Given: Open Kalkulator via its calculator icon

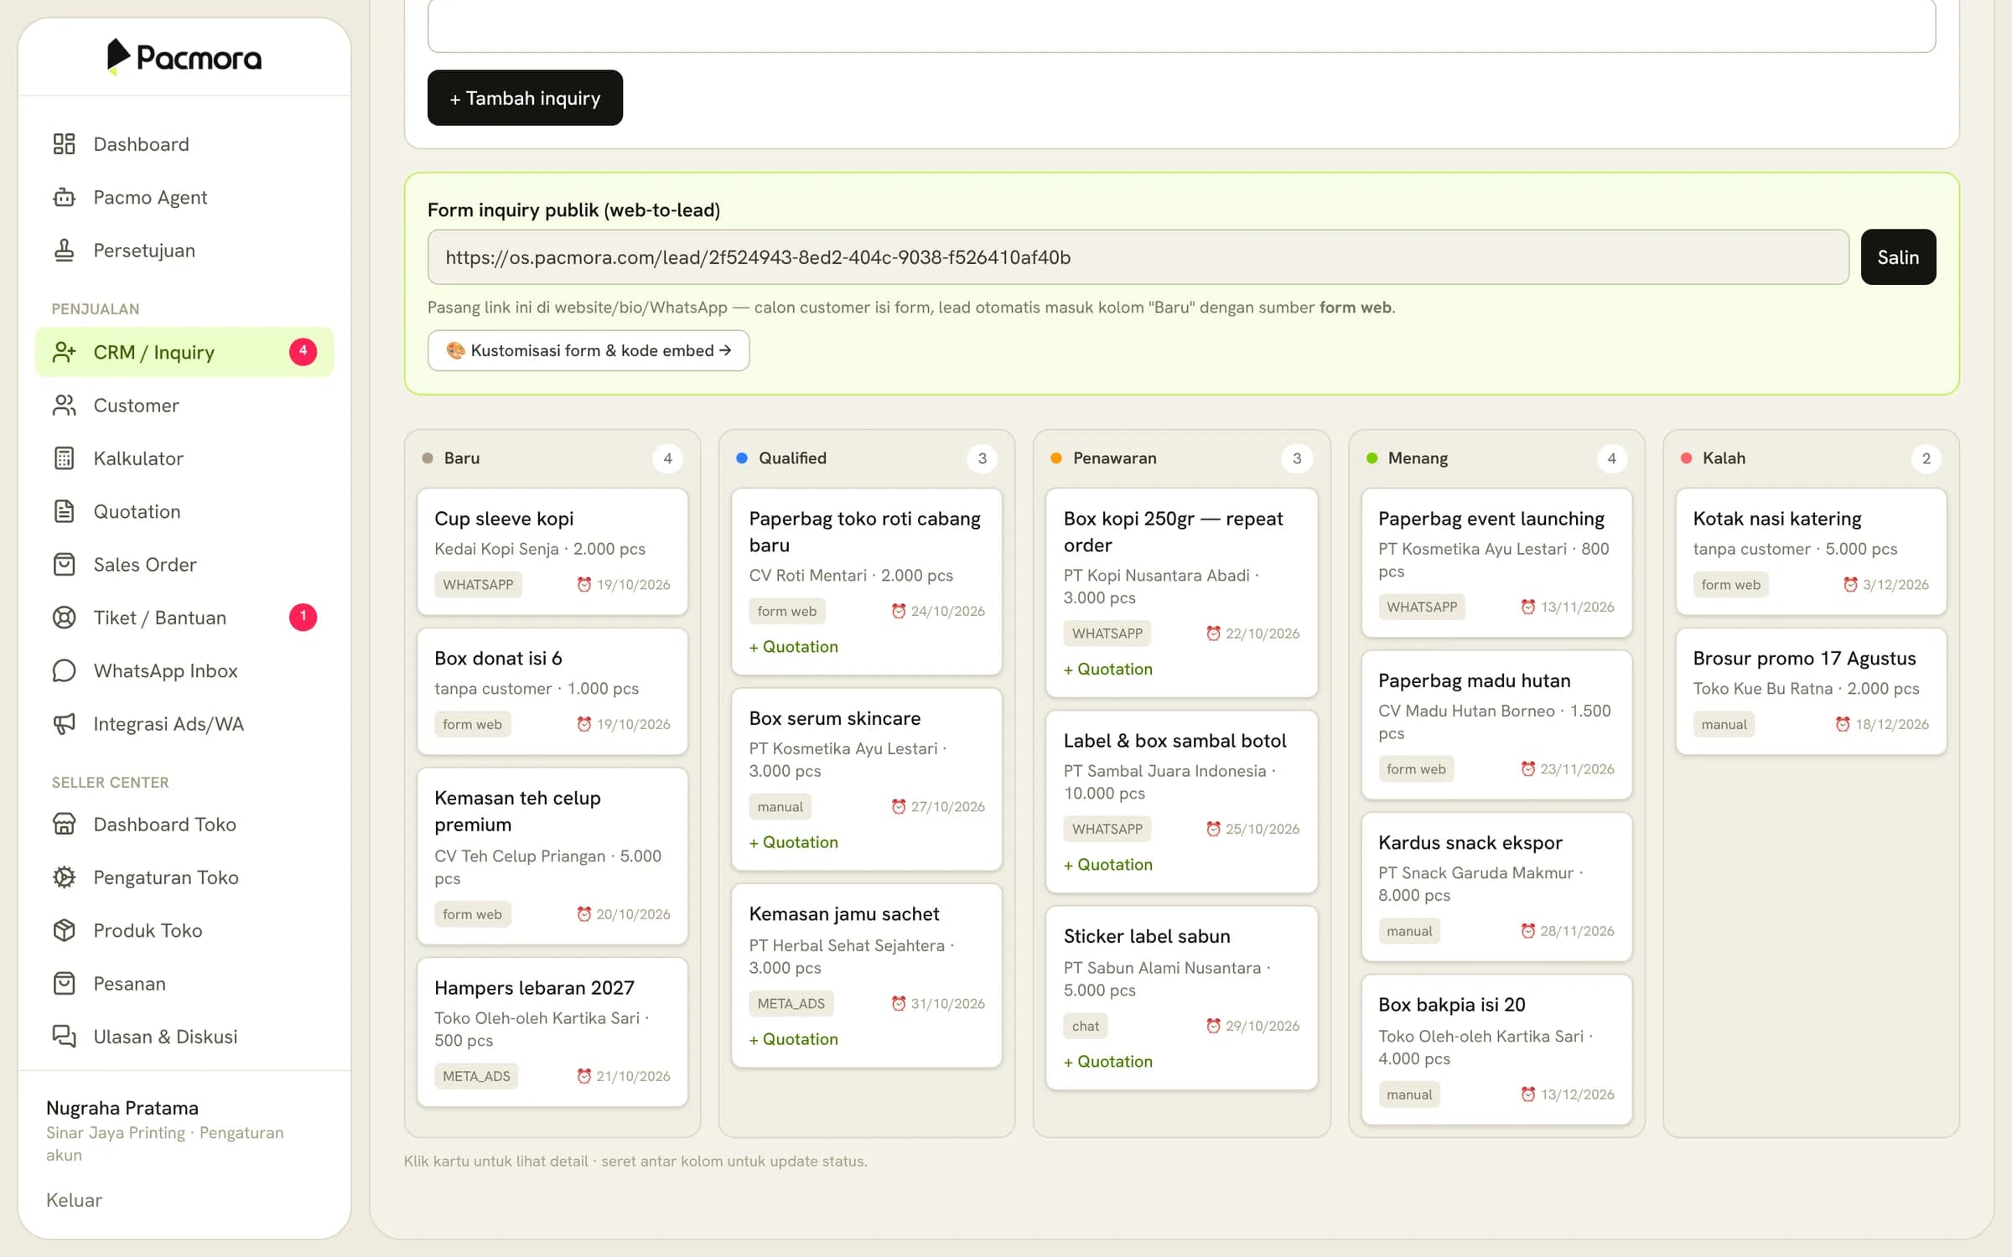Looking at the screenshot, I should pyautogui.click(x=65, y=458).
